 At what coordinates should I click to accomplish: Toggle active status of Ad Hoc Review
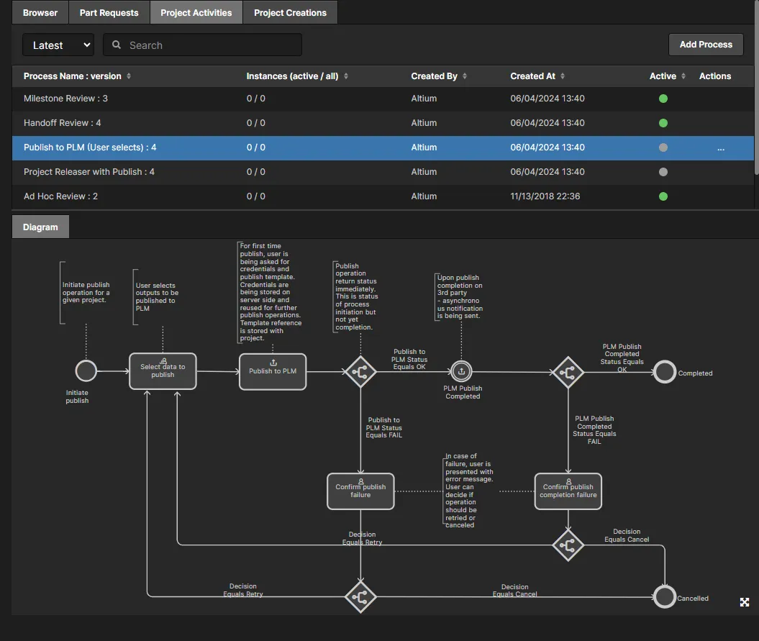point(663,196)
